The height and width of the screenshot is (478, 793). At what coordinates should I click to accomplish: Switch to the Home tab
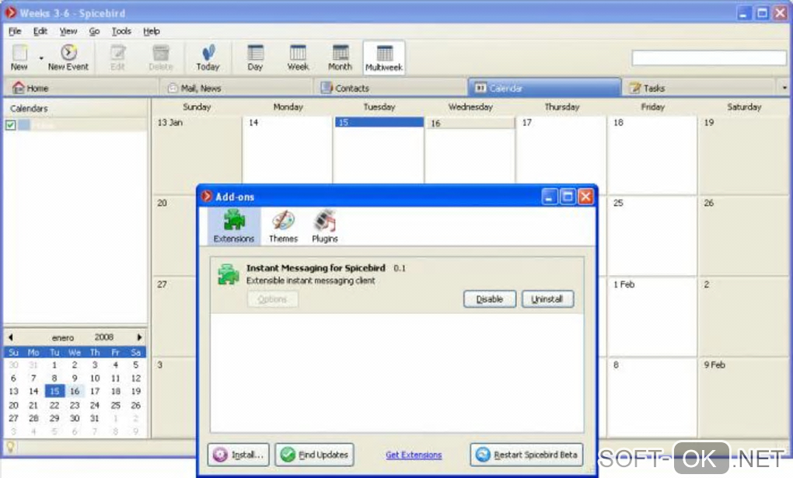pyautogui.click(x=81, y=88)
